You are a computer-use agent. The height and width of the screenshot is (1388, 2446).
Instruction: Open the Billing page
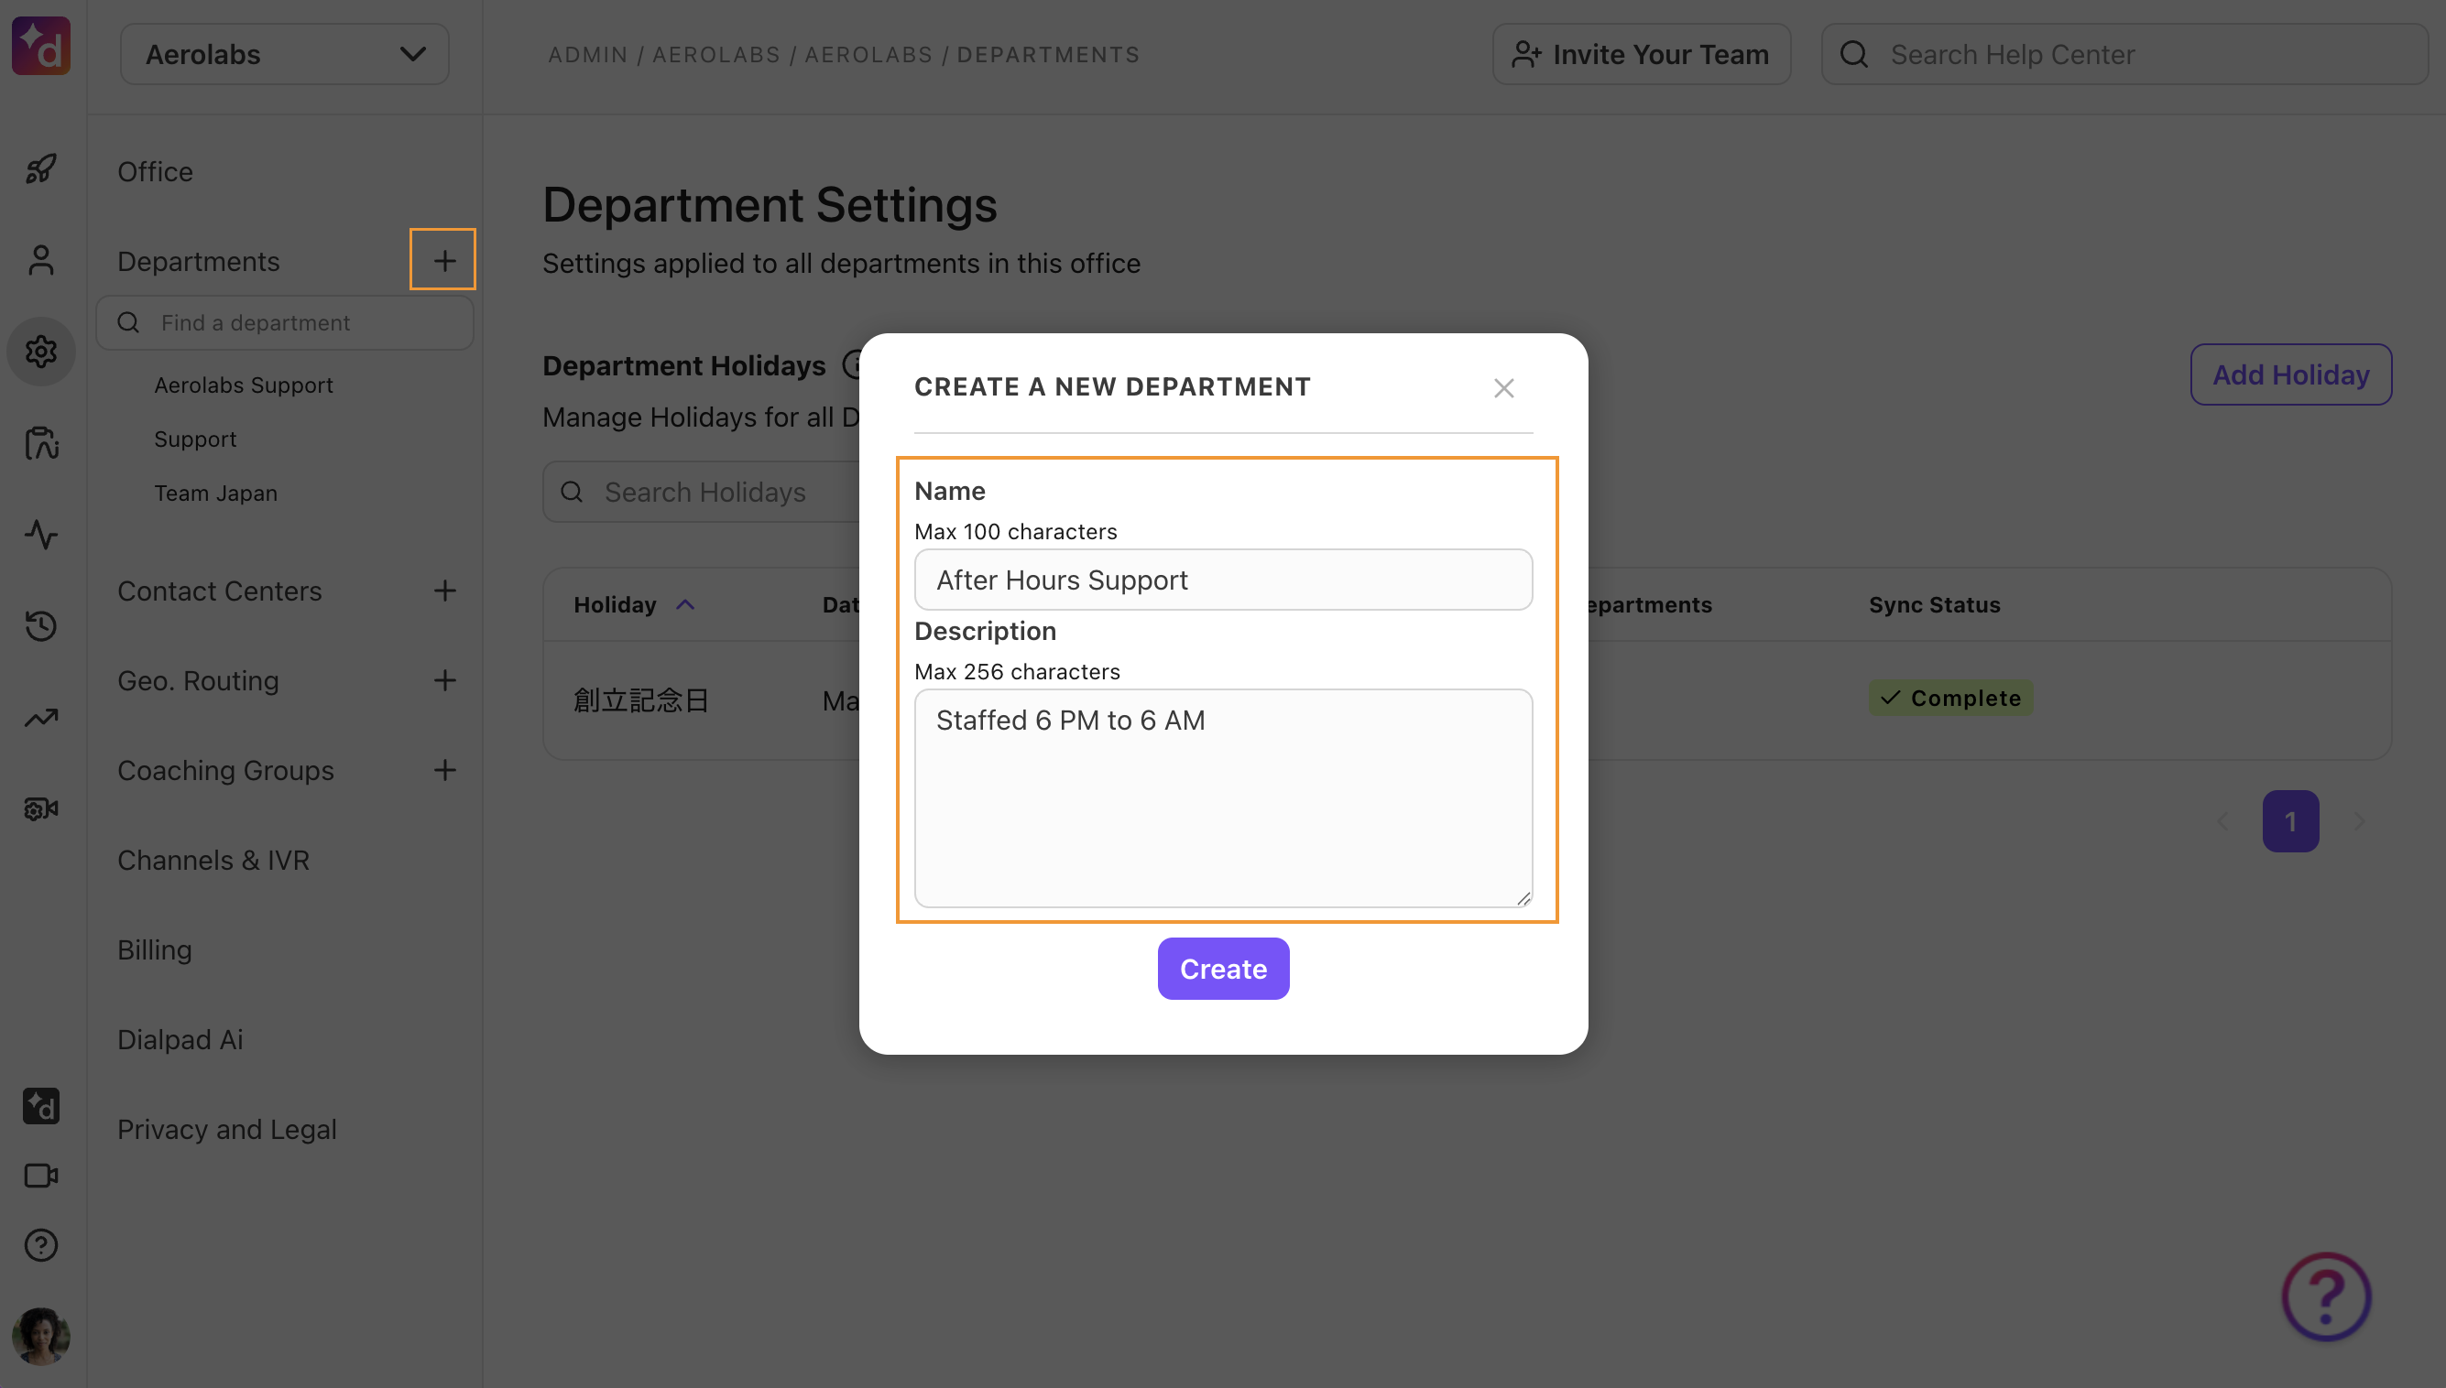[x=155, y=949]
